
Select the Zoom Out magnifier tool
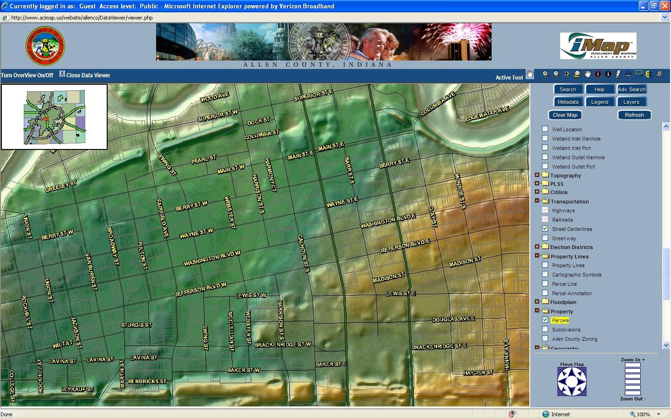pos(556,74)
